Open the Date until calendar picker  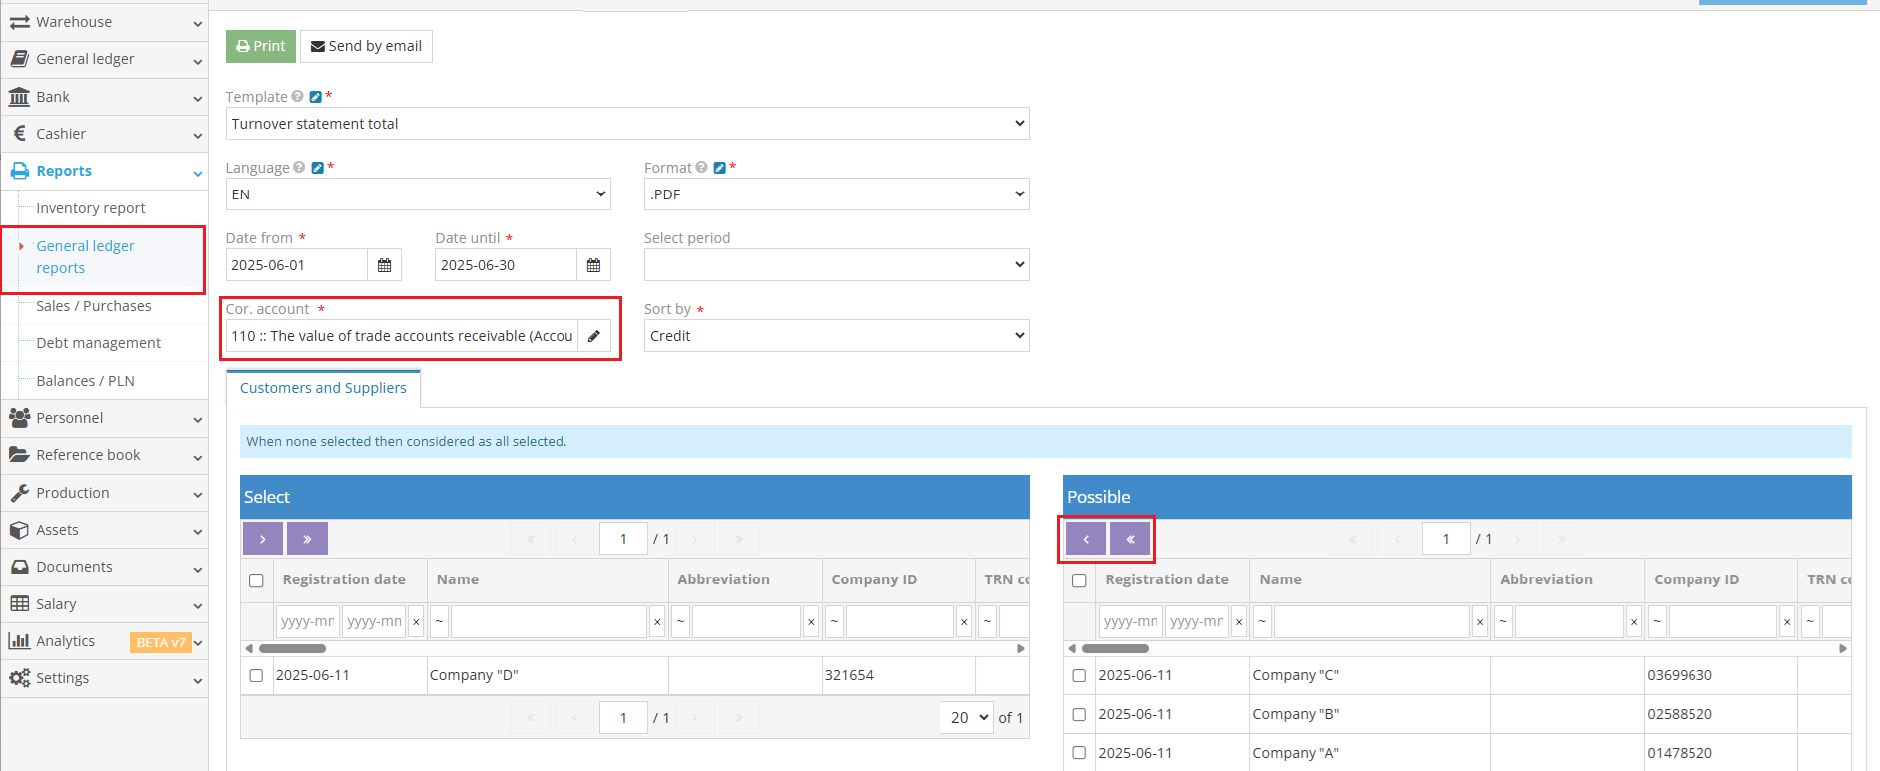[593, 265]
